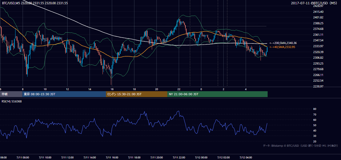Viewport: 341px width, 160px height.
Task: Click the 東京 08:00-15:30 JST session bar
Action: pos(64,94)
